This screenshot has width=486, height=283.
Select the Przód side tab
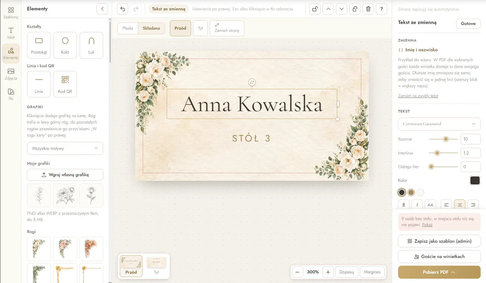[180, 28]
